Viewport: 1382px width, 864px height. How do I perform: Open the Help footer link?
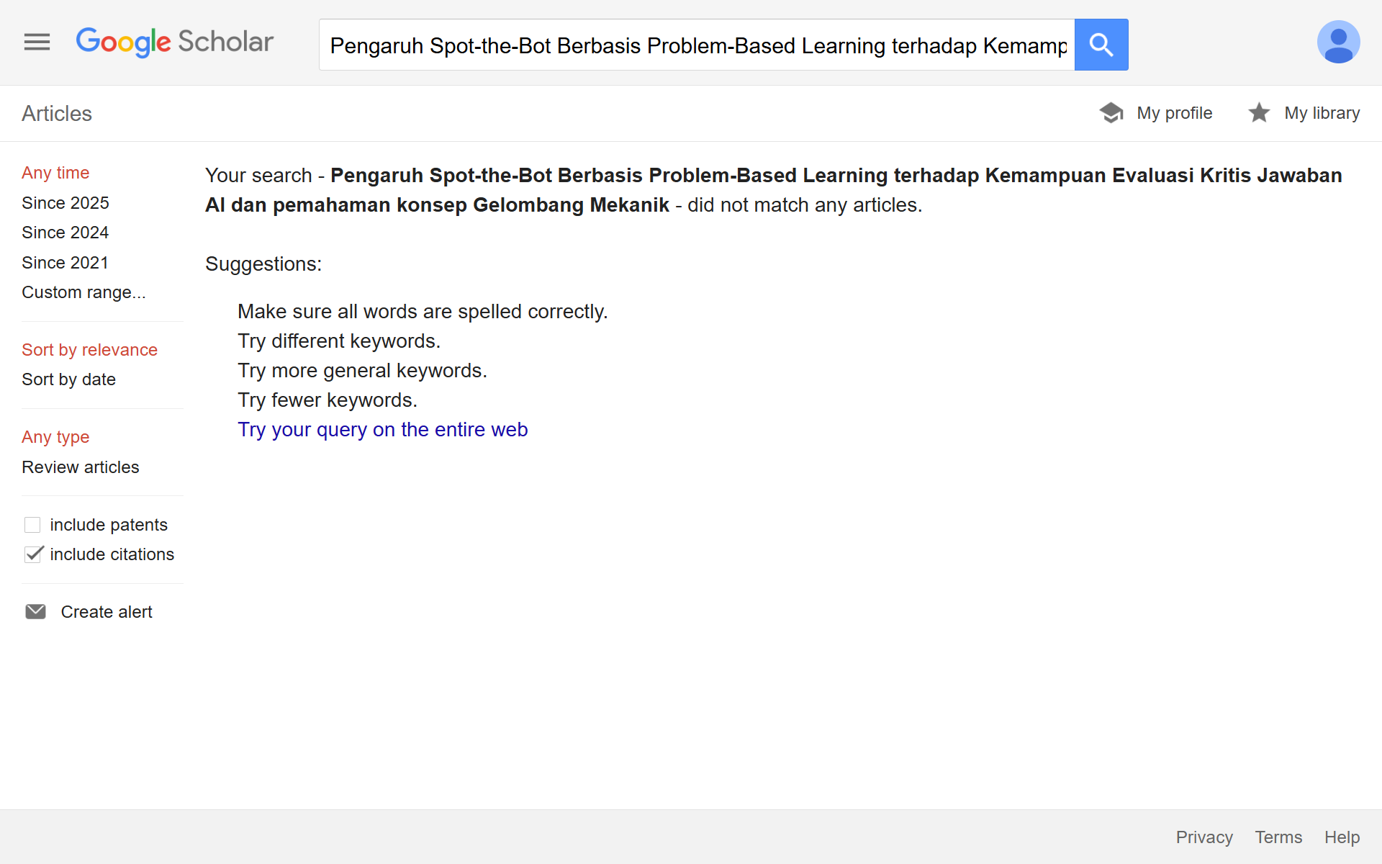click(x=1342, y=837)
